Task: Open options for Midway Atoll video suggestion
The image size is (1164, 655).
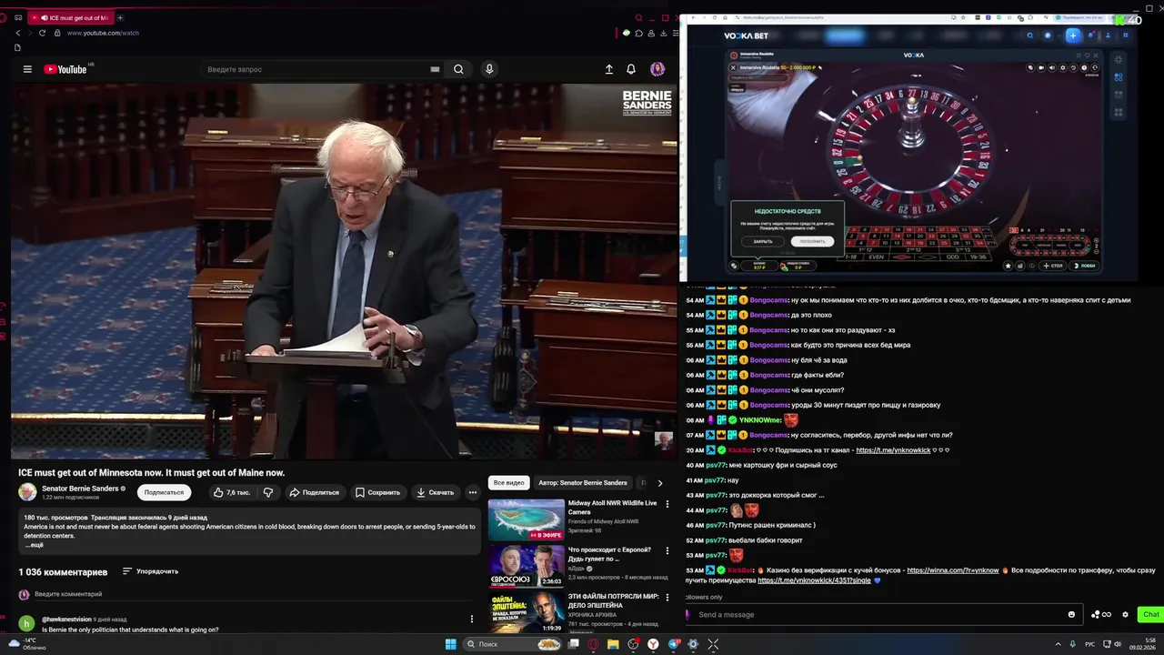Action: (667, 503)
